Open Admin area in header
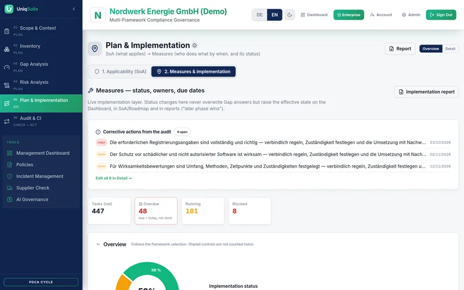The image size is (464, 290). tap(411, 15)
